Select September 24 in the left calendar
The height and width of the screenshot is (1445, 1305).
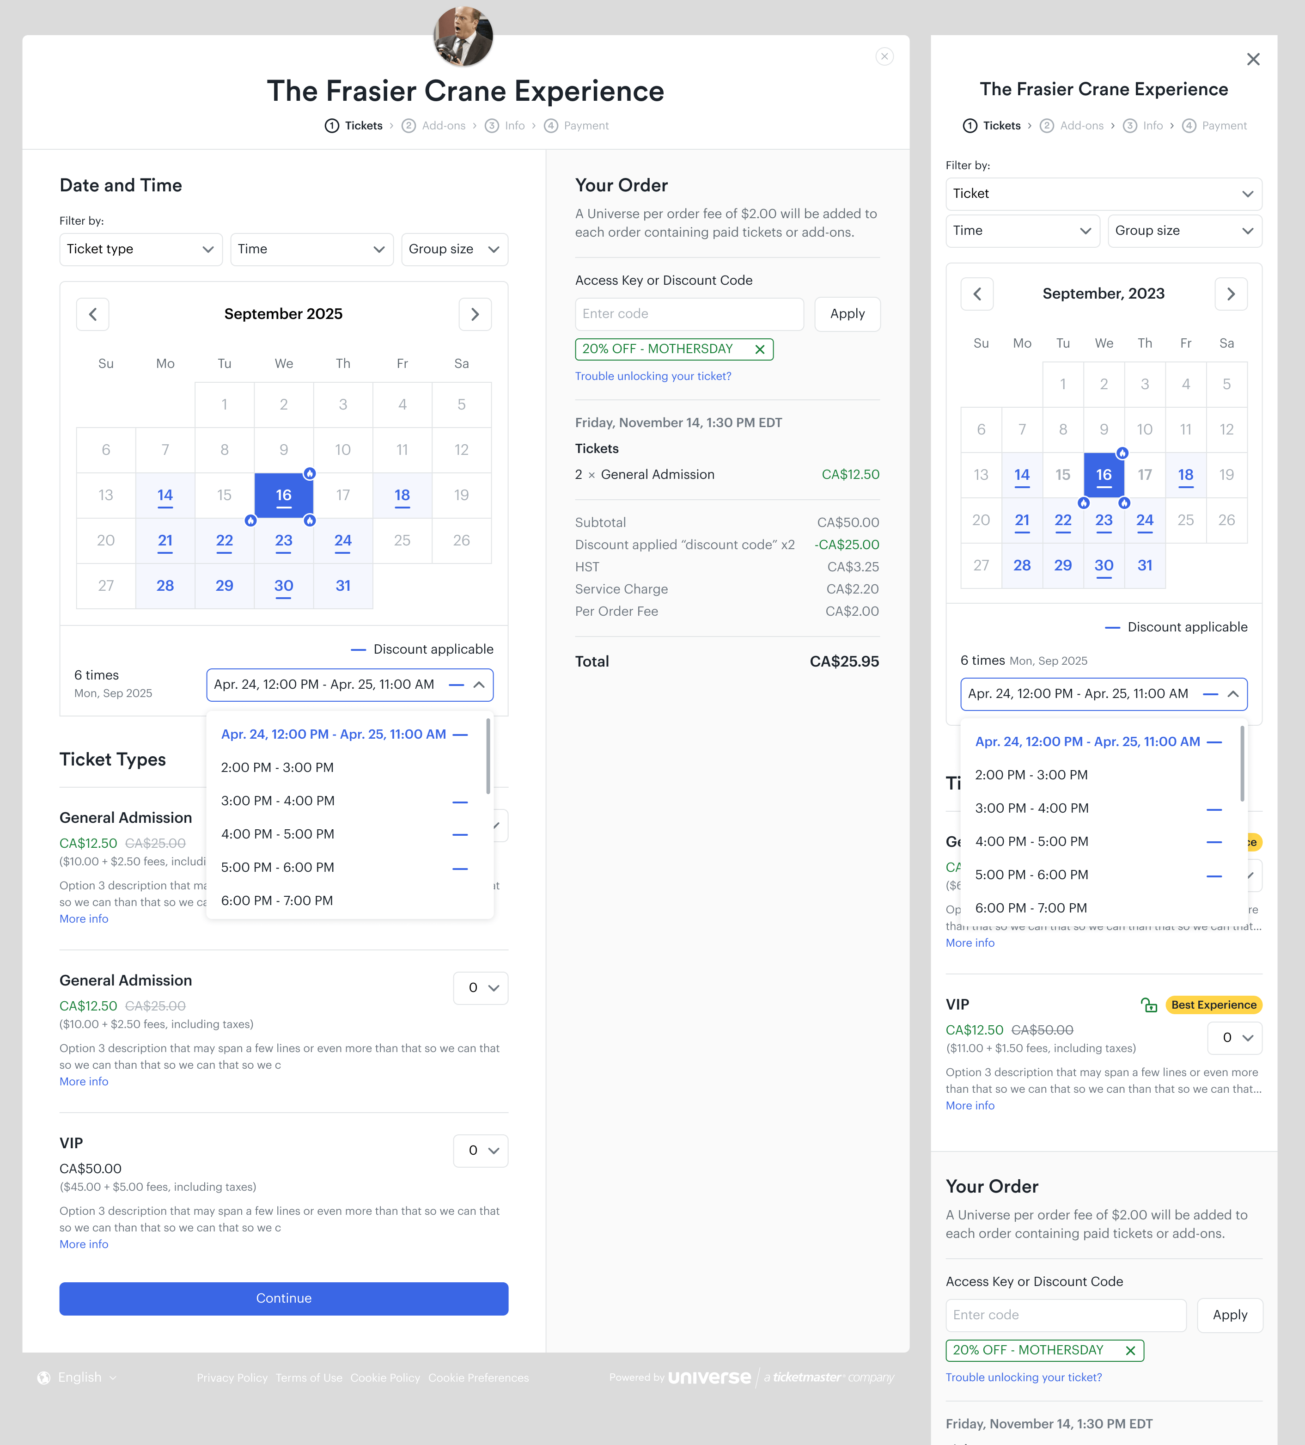(x=342, y=540)
